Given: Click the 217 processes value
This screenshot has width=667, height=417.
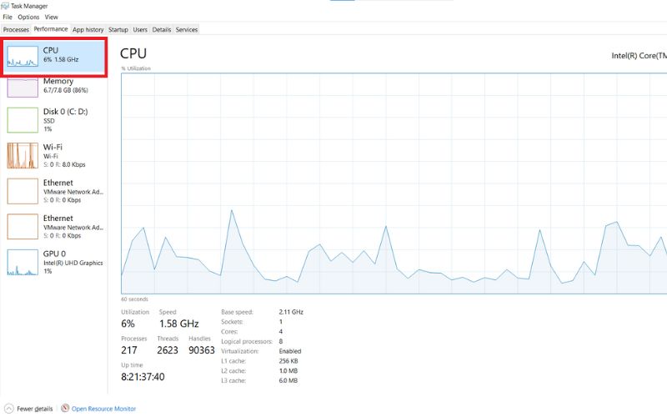Looking at the screenshot, I should tap(129, 350).
